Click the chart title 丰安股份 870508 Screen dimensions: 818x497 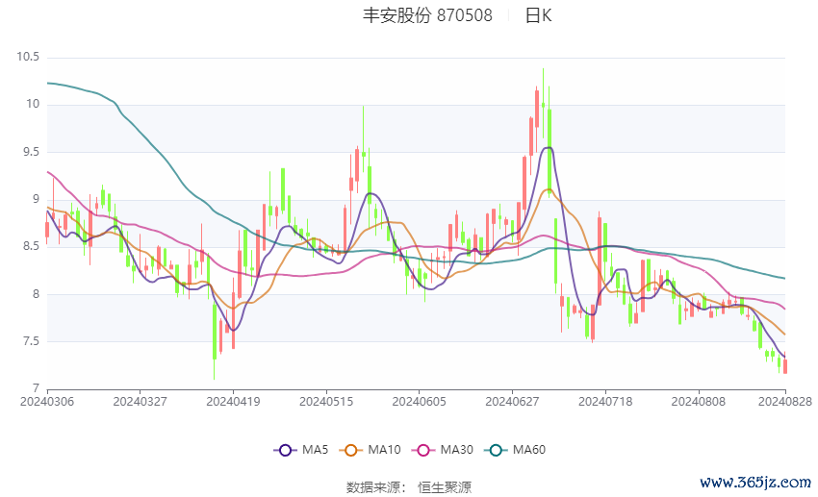pyautogui.click(x=427, y=15)
